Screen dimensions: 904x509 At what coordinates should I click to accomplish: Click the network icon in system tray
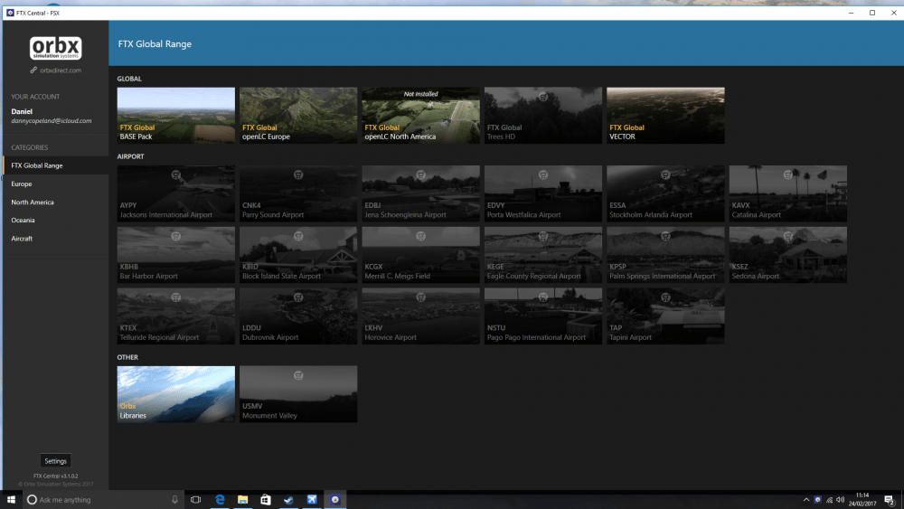coord(829,500)
